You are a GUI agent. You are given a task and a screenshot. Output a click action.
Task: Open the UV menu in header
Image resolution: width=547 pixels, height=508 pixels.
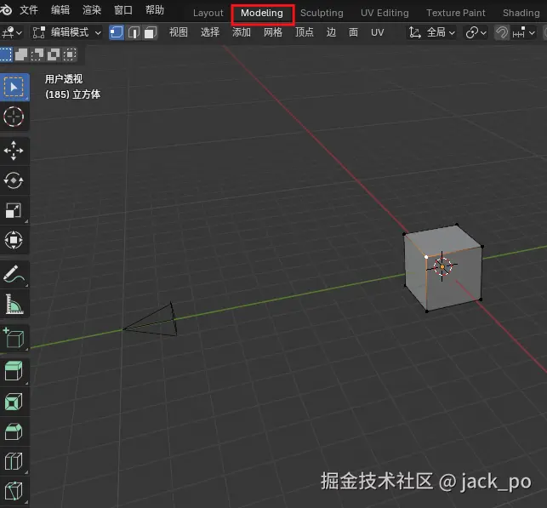tap(378, 32)
